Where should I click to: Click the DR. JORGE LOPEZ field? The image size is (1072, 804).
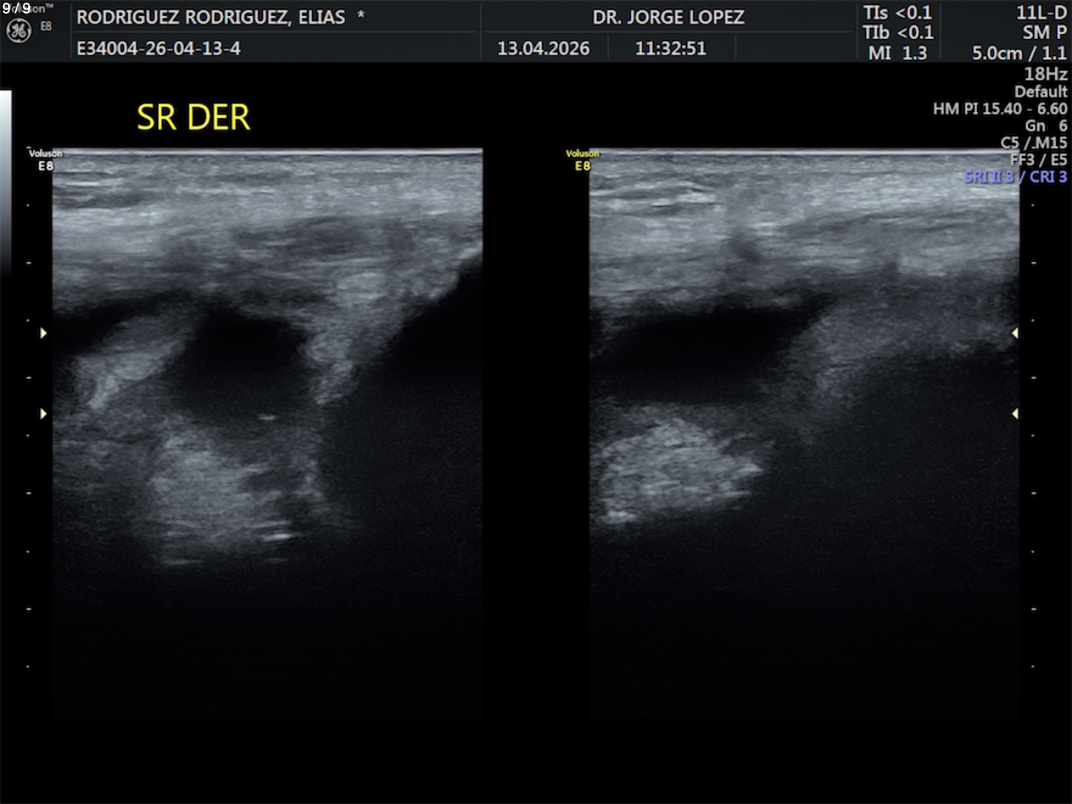668,17
